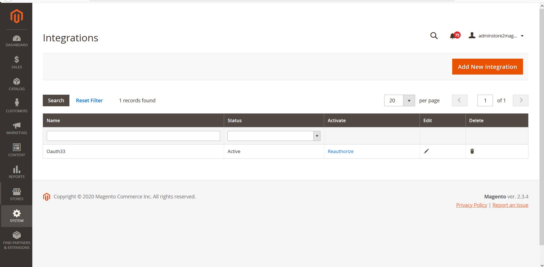Image resolution: width=544 pixels, height=267 pixels.
Task: Open the per page count dropdown
Action: point(409,100)
